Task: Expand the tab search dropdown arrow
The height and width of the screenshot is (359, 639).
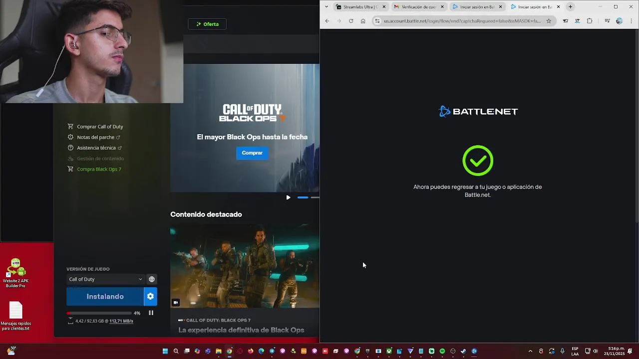Action: click(x=326, y=7)
